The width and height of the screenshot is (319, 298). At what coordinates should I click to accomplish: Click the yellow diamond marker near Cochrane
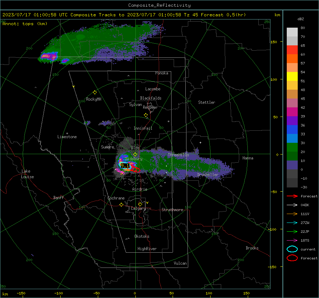click(x=122, y=204)
